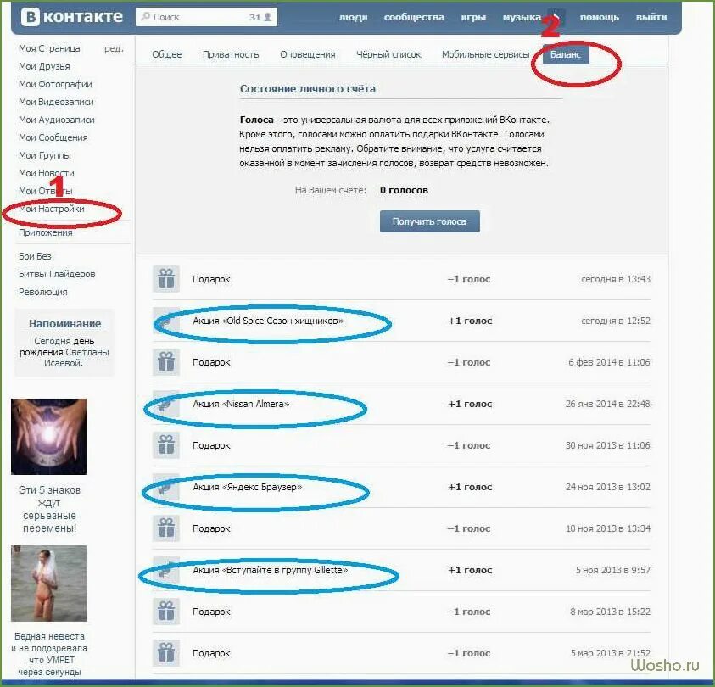Viewport: 715px width, 687px height.
Task: Click the bride ad image
Action: pos(49,584)
